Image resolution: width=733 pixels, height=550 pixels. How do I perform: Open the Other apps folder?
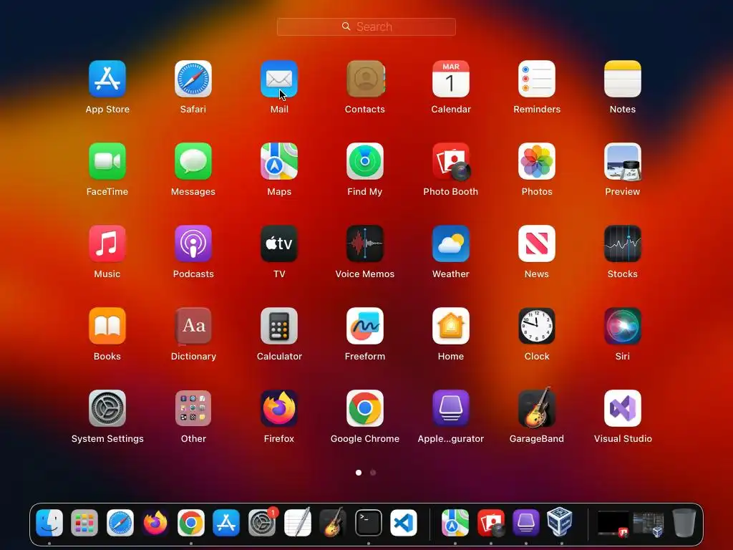click(x=193, y=408)
